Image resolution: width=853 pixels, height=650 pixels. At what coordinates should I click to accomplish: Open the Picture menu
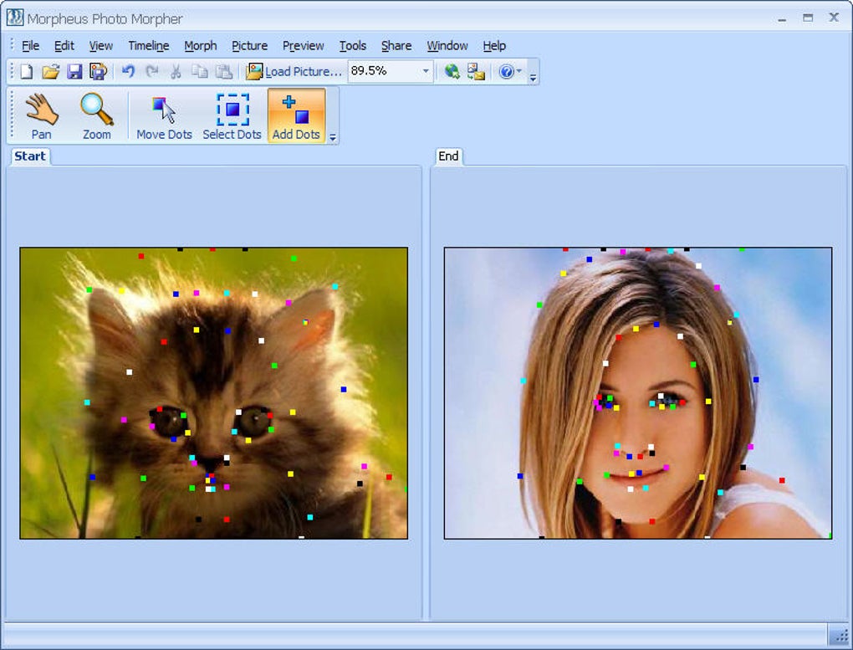[250, 46]
